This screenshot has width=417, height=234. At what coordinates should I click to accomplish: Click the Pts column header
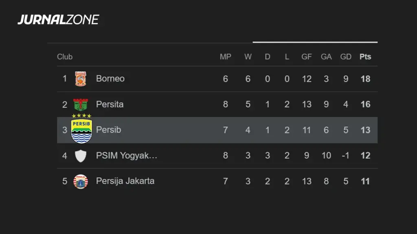click(365, 57)
